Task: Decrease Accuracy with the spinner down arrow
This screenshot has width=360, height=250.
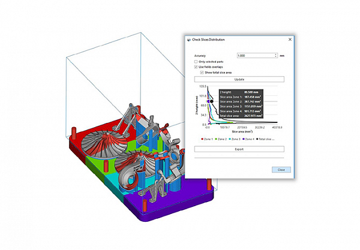Action: (275, 57)
